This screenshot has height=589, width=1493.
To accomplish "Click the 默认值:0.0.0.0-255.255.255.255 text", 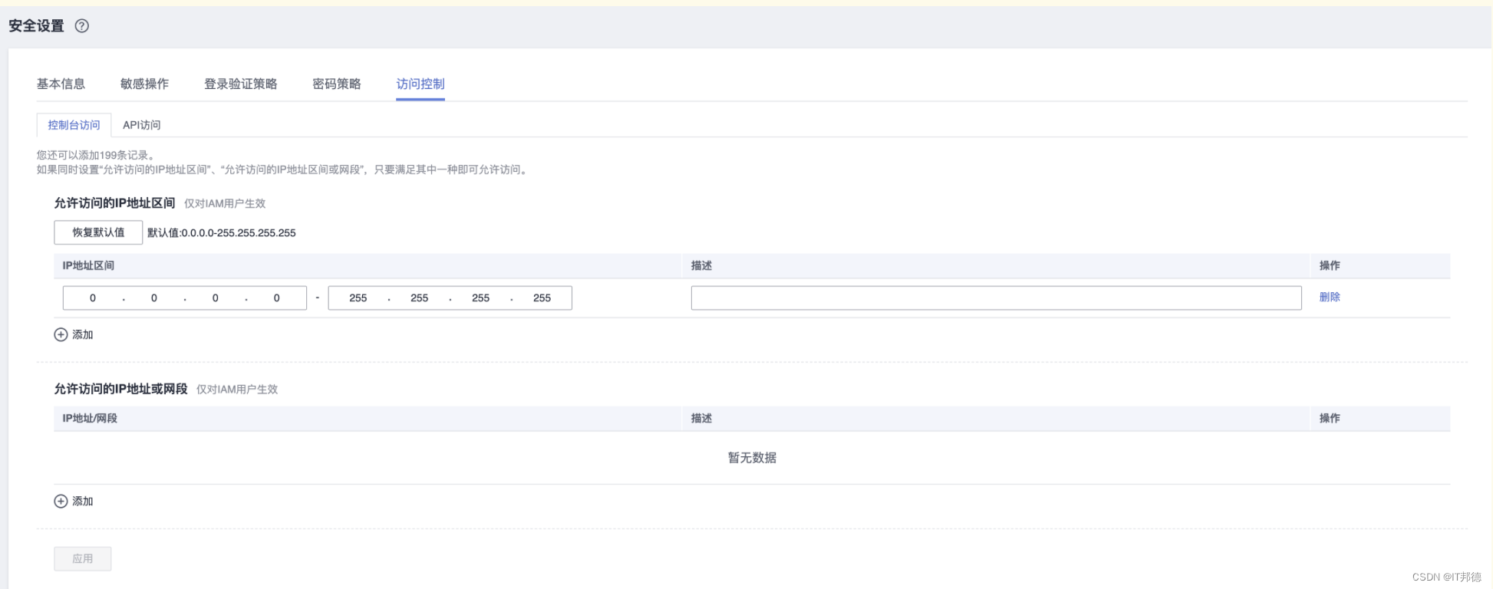I will (222, 232).
